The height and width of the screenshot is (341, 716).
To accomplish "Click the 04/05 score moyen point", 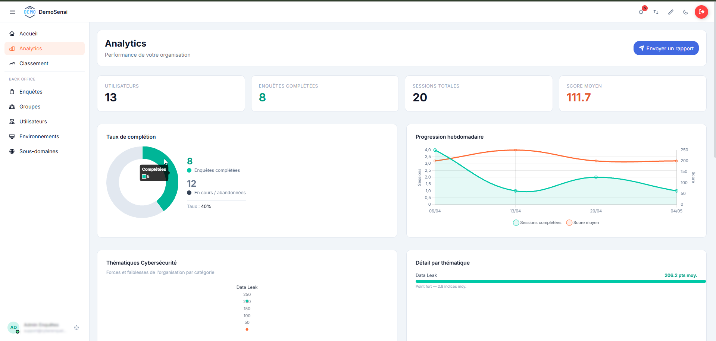I will click(x=676, y=161).
